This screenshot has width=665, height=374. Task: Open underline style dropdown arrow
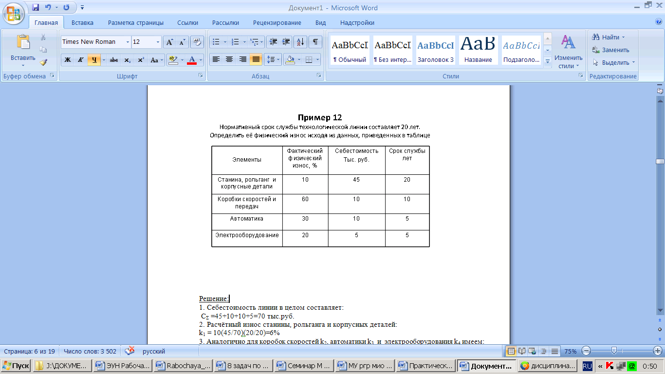[104, 60]
